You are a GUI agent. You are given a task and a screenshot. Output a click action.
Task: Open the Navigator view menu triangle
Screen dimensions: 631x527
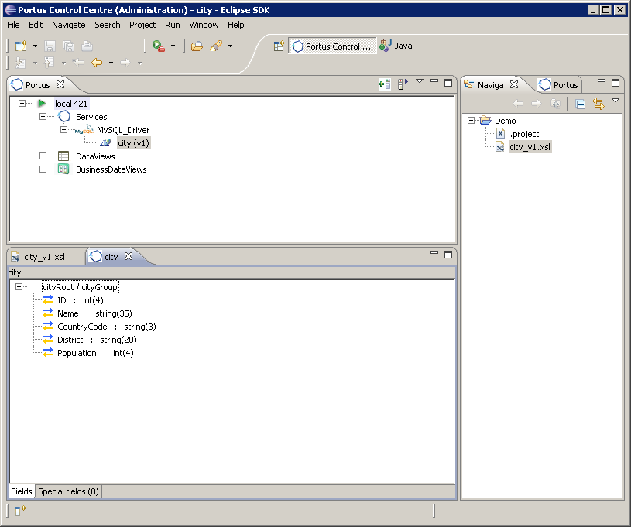616,100
